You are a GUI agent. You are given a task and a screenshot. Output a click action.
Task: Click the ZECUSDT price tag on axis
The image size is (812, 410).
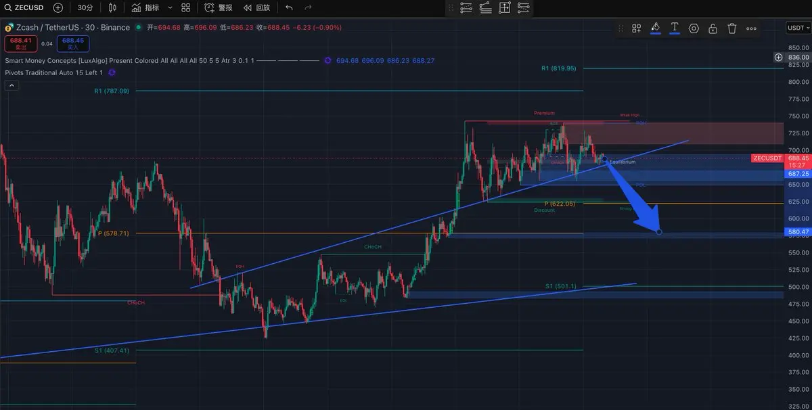767,158
